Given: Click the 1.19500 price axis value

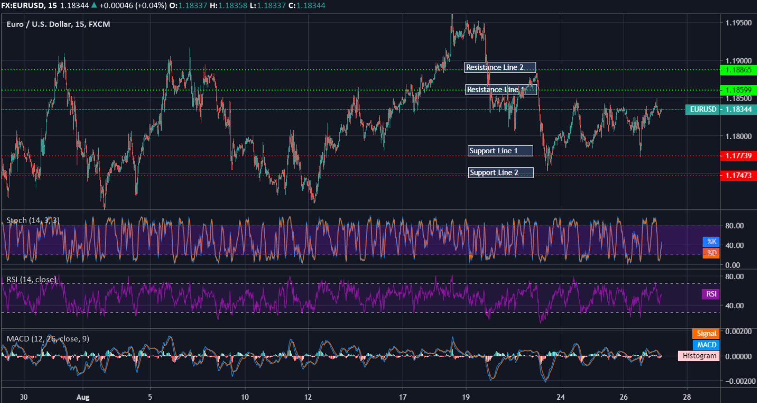Looking at the screenshot, I should pos(739,23).
